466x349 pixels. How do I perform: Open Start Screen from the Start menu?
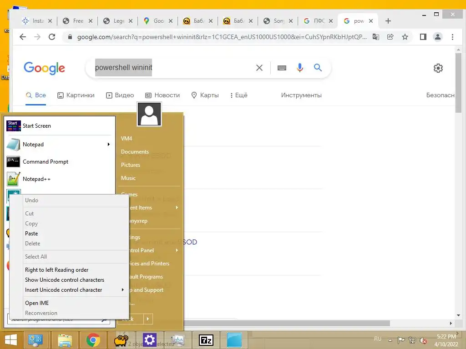pyautogui.click(x=60, y=126)
